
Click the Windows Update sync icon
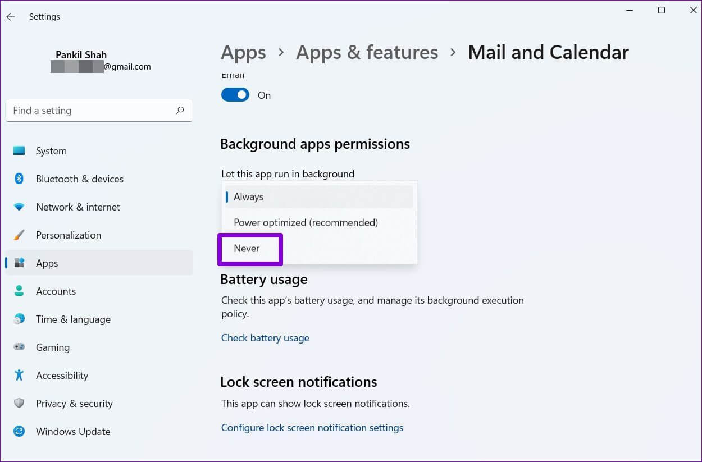pos(19,432)
